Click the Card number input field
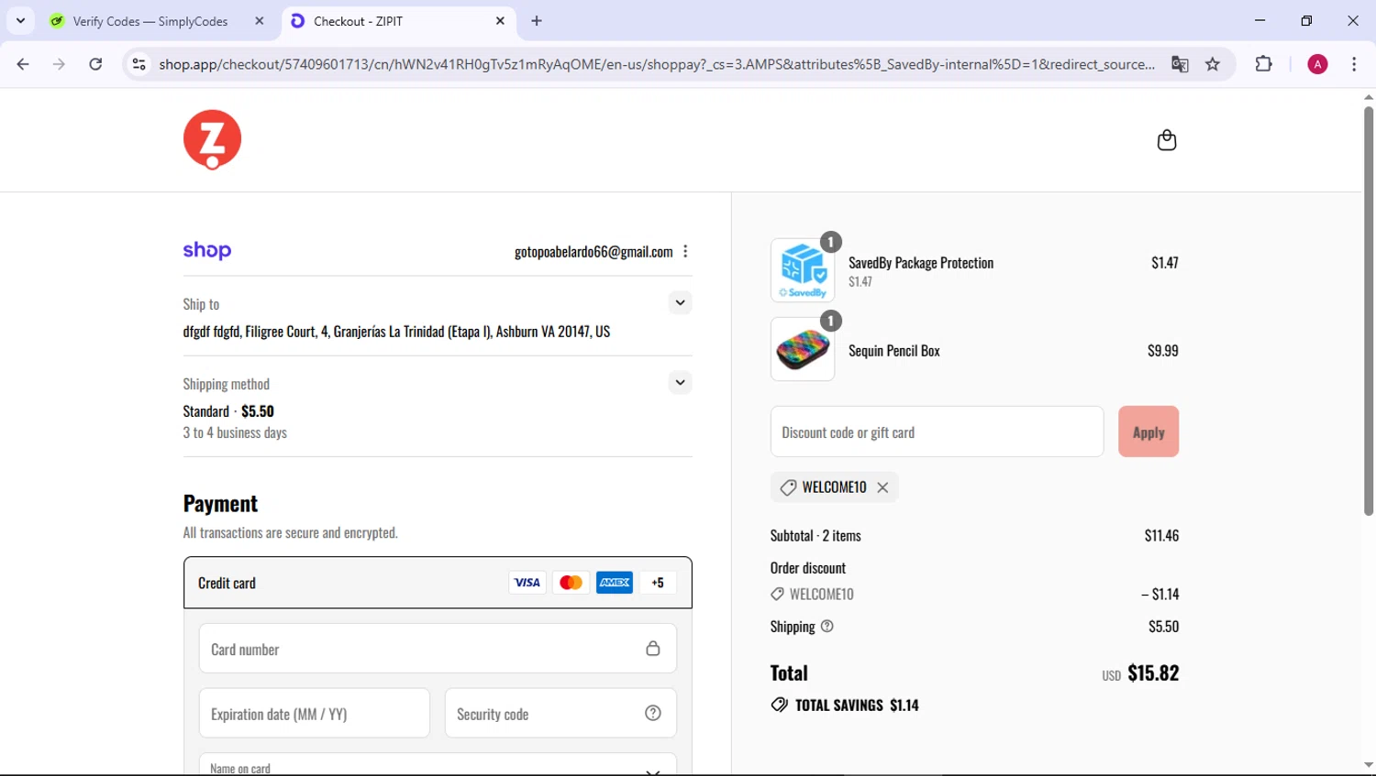Viewport: 1376px width, 776px height. click(x=438, y=649)
